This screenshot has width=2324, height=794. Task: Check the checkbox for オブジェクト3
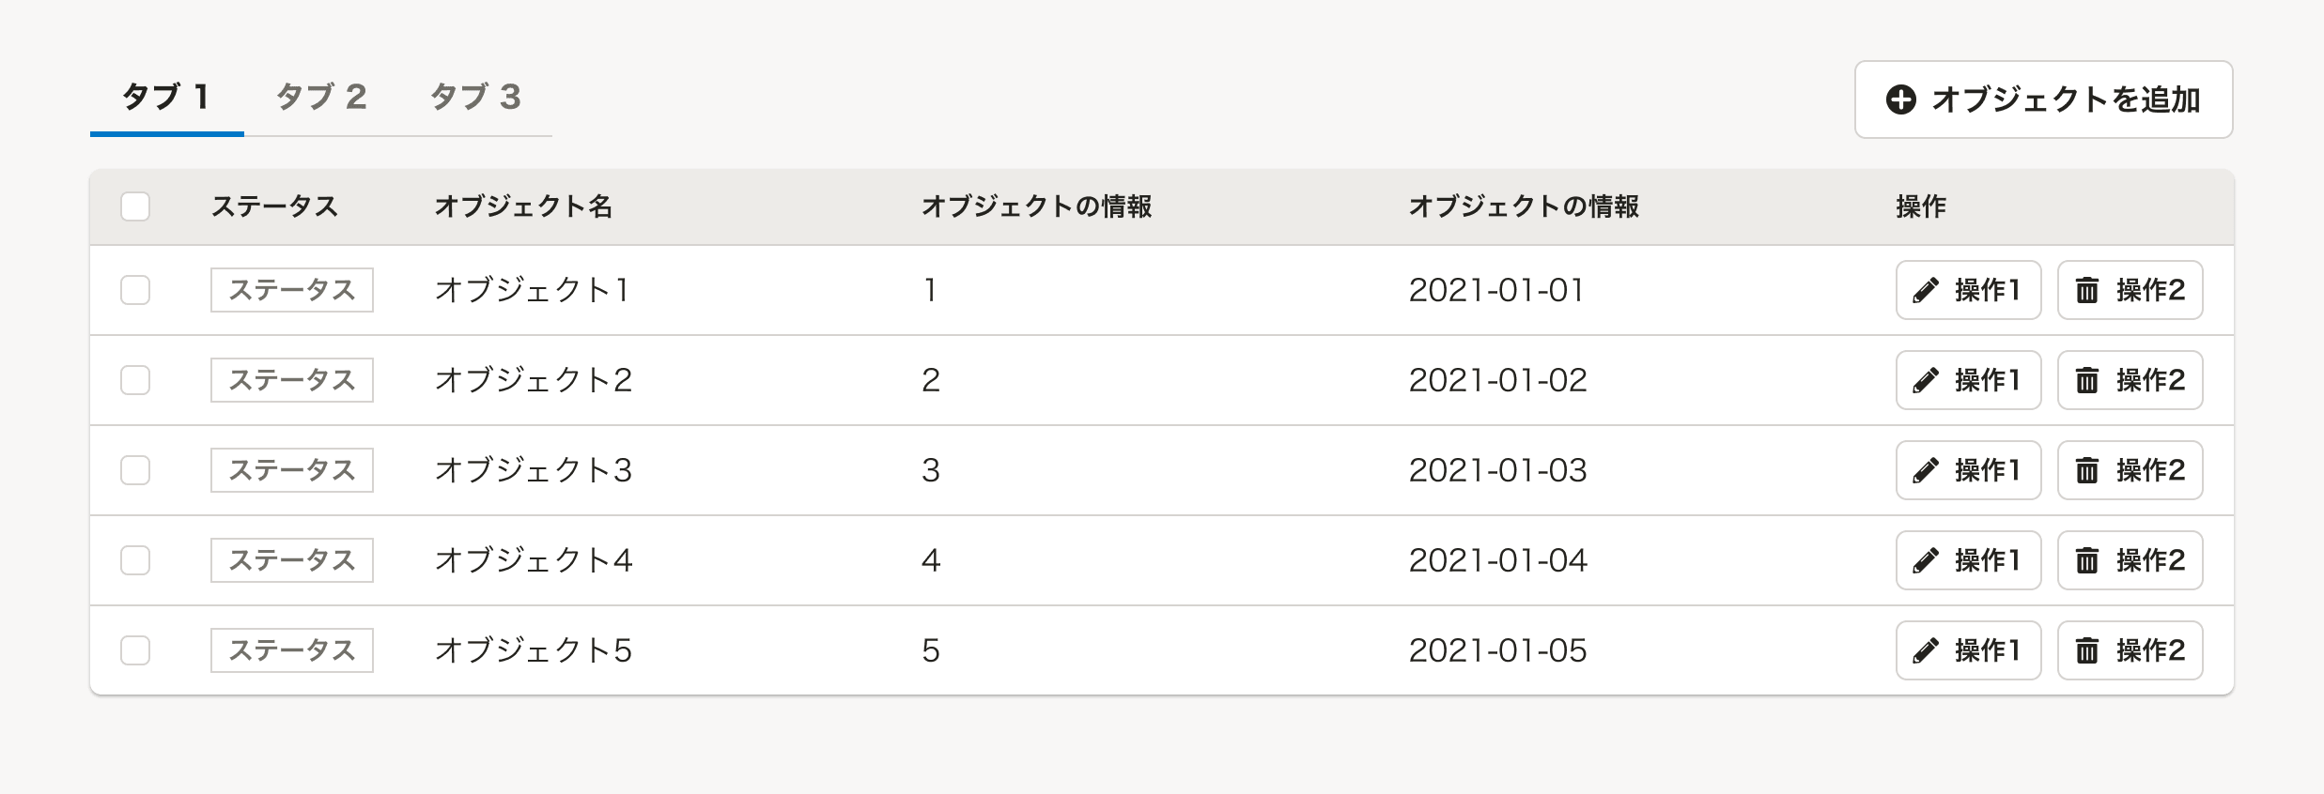135,471
